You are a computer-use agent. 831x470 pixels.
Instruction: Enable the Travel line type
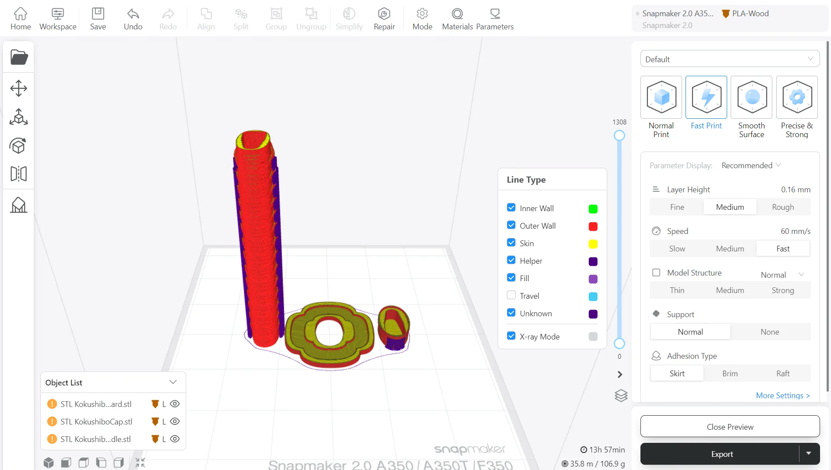(x=511, y=295)
